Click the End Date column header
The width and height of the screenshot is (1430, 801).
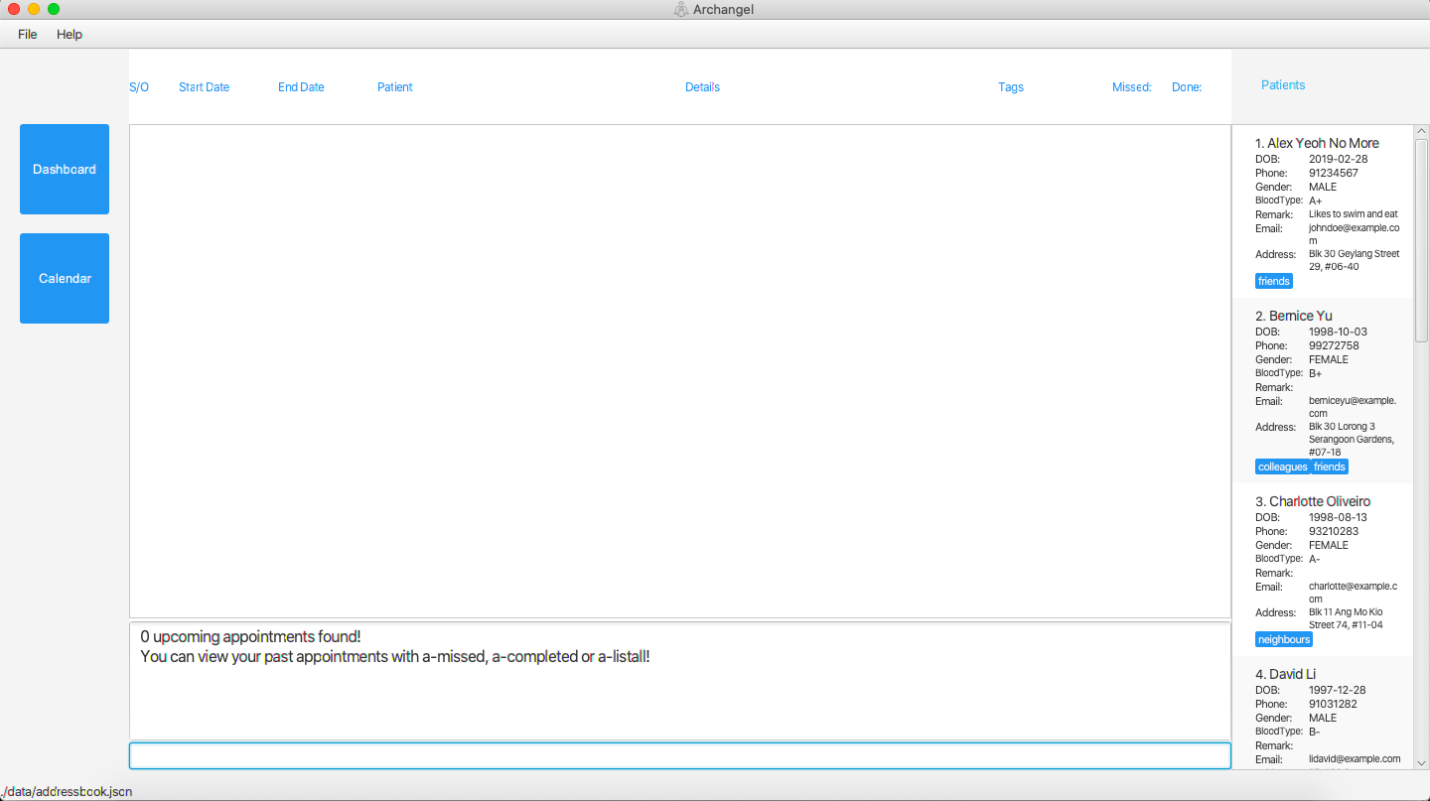(x=301, y=87)
